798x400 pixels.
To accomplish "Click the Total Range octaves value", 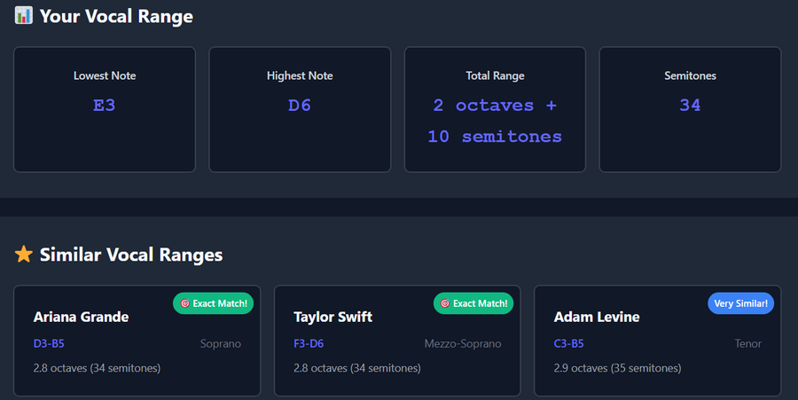I will [x=495, y=121].
